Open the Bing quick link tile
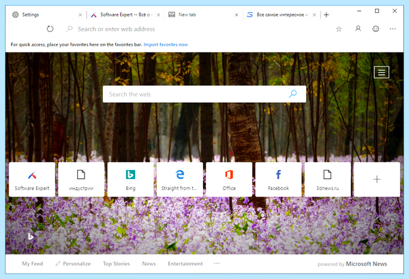409x279 pixels. (130, 179)
